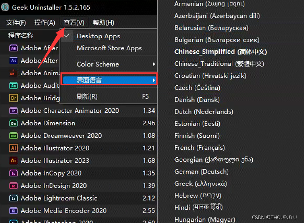Click the Adobe Illustrator 2023 icon
Screen dimensions: 304x223
(x=13, y=161)
